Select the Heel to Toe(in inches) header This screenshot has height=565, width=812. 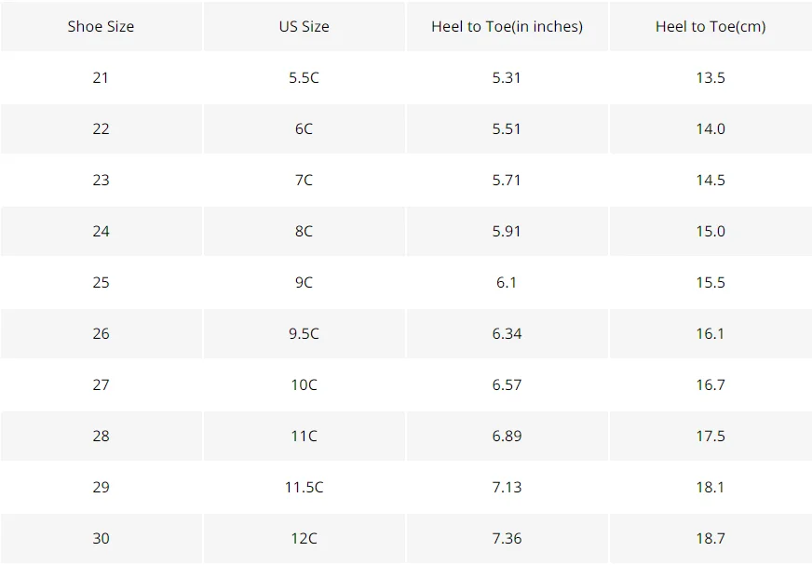(507, 26)
